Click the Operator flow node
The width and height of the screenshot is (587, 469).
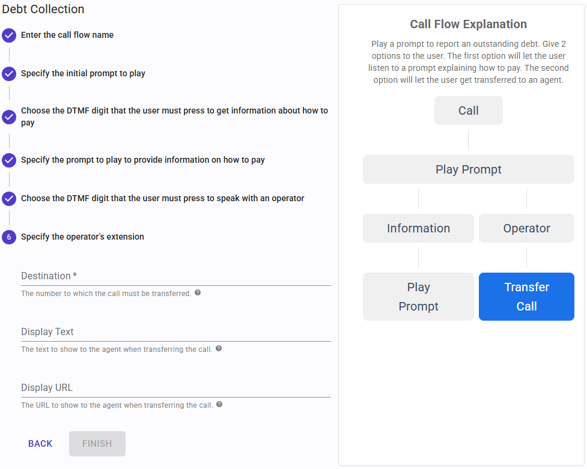[x=526, y=228]
